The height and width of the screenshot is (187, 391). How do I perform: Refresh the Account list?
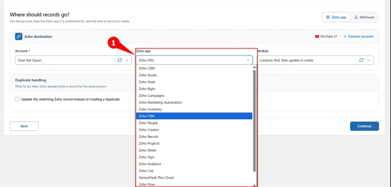[120, 60]
